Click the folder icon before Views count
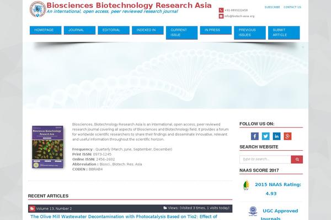The height and width of the screenshot is (220, 331). point(165,208)
